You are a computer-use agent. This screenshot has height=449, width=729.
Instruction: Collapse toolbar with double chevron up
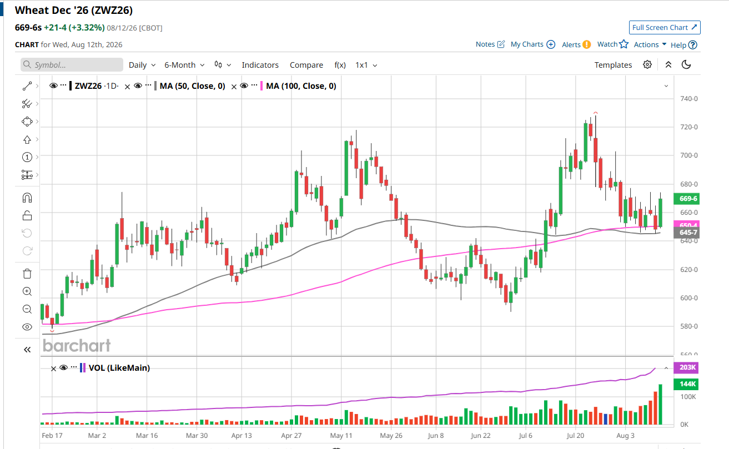[x=668, y=64]
